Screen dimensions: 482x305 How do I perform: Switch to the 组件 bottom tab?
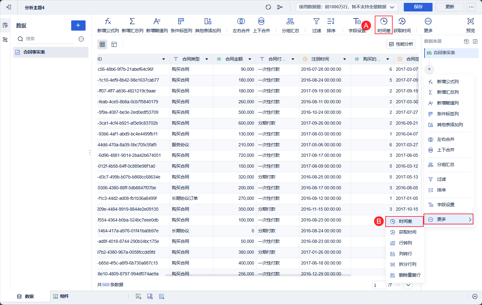coord(61,296)
